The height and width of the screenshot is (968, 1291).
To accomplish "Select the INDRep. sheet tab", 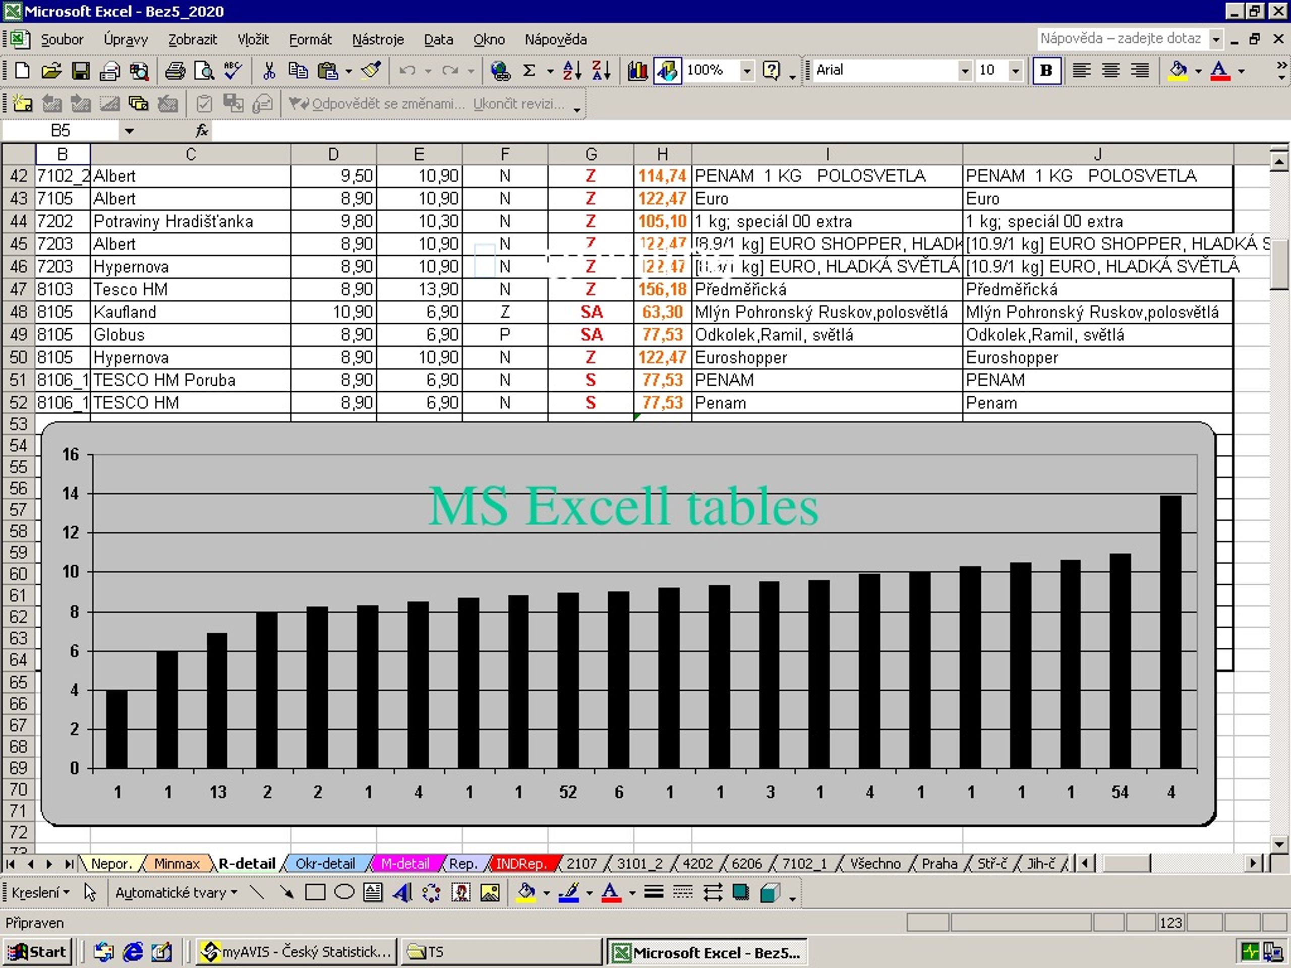I will pyautogui.click(x=520, y=863).
